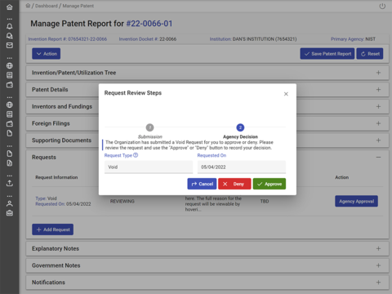The width and height of the screenshot is (392, 294).
Task: Expand the Patent Details plus icon
Action: 378,90
